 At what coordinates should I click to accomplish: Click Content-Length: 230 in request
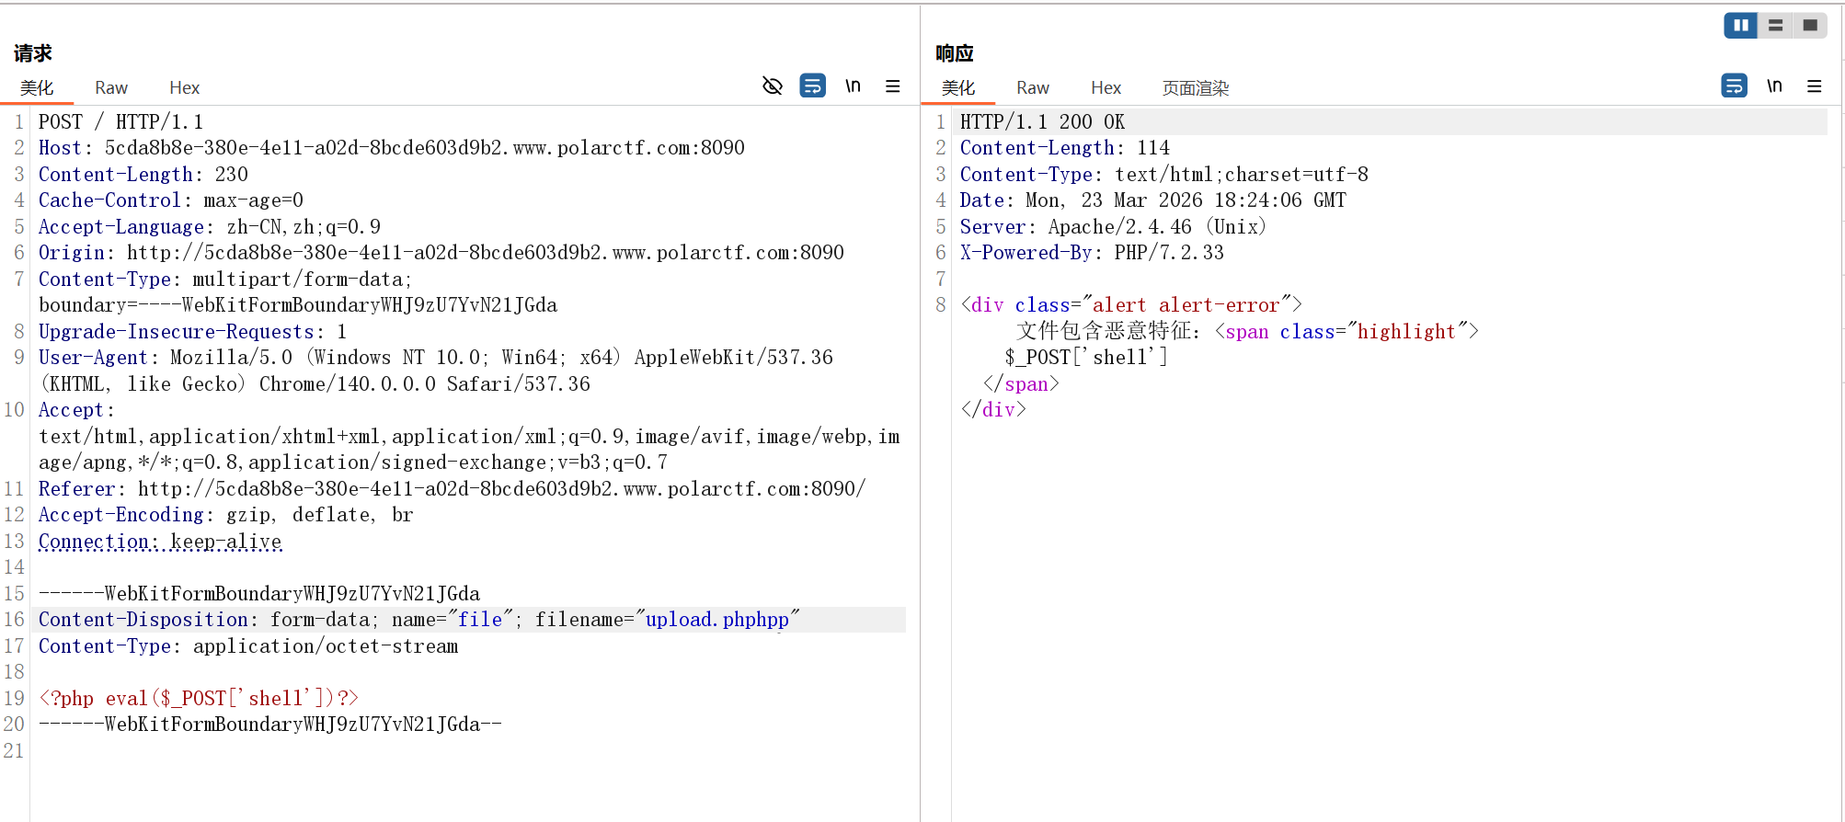click(143, 175)
